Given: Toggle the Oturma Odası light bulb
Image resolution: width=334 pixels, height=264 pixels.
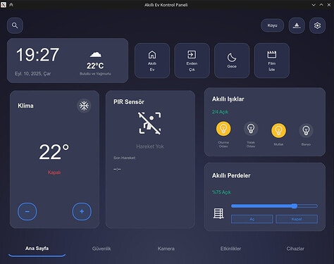Looking at the screenshot, I should (x=223, y=129).
